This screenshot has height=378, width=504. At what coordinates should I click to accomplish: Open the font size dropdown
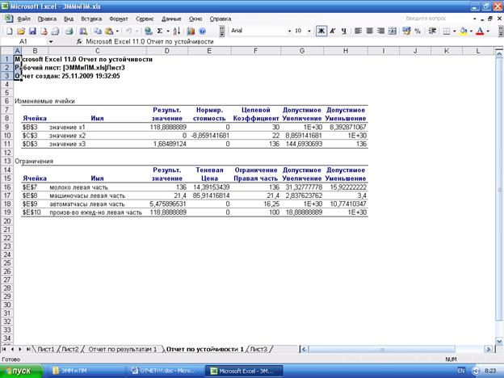[309, 31]
